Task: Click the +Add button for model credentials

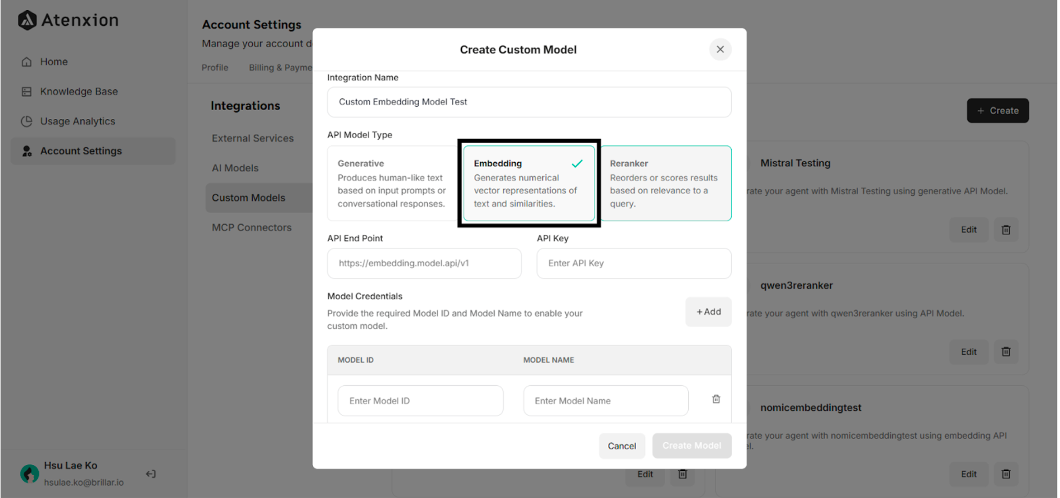Action: click(x=708, y=312)
